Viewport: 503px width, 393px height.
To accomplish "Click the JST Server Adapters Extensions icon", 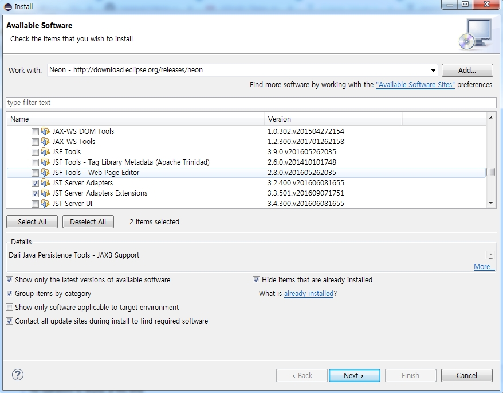I will coord(46,193).
